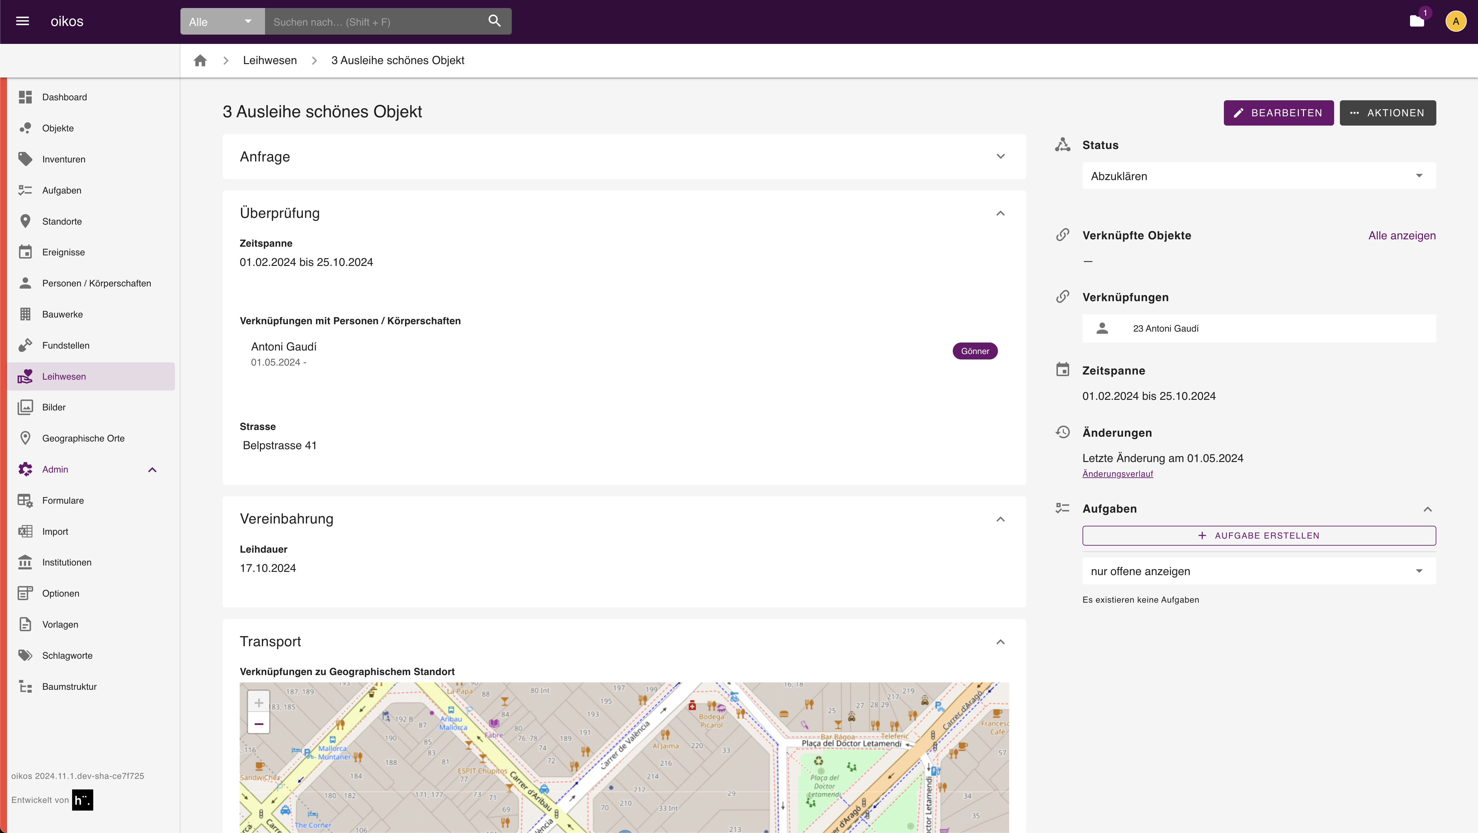Zoom out on the map

pyautogui.click(x=259, y=723)
